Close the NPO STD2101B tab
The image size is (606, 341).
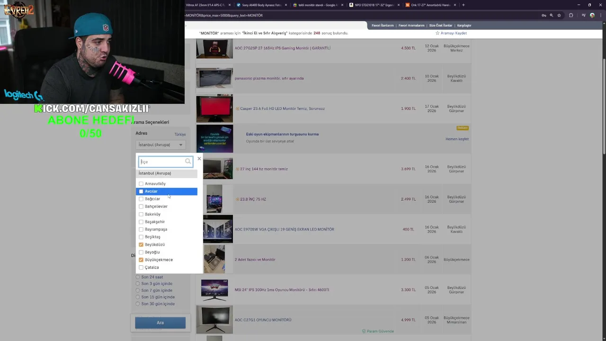pyautogui.click(x=398, y=5)
